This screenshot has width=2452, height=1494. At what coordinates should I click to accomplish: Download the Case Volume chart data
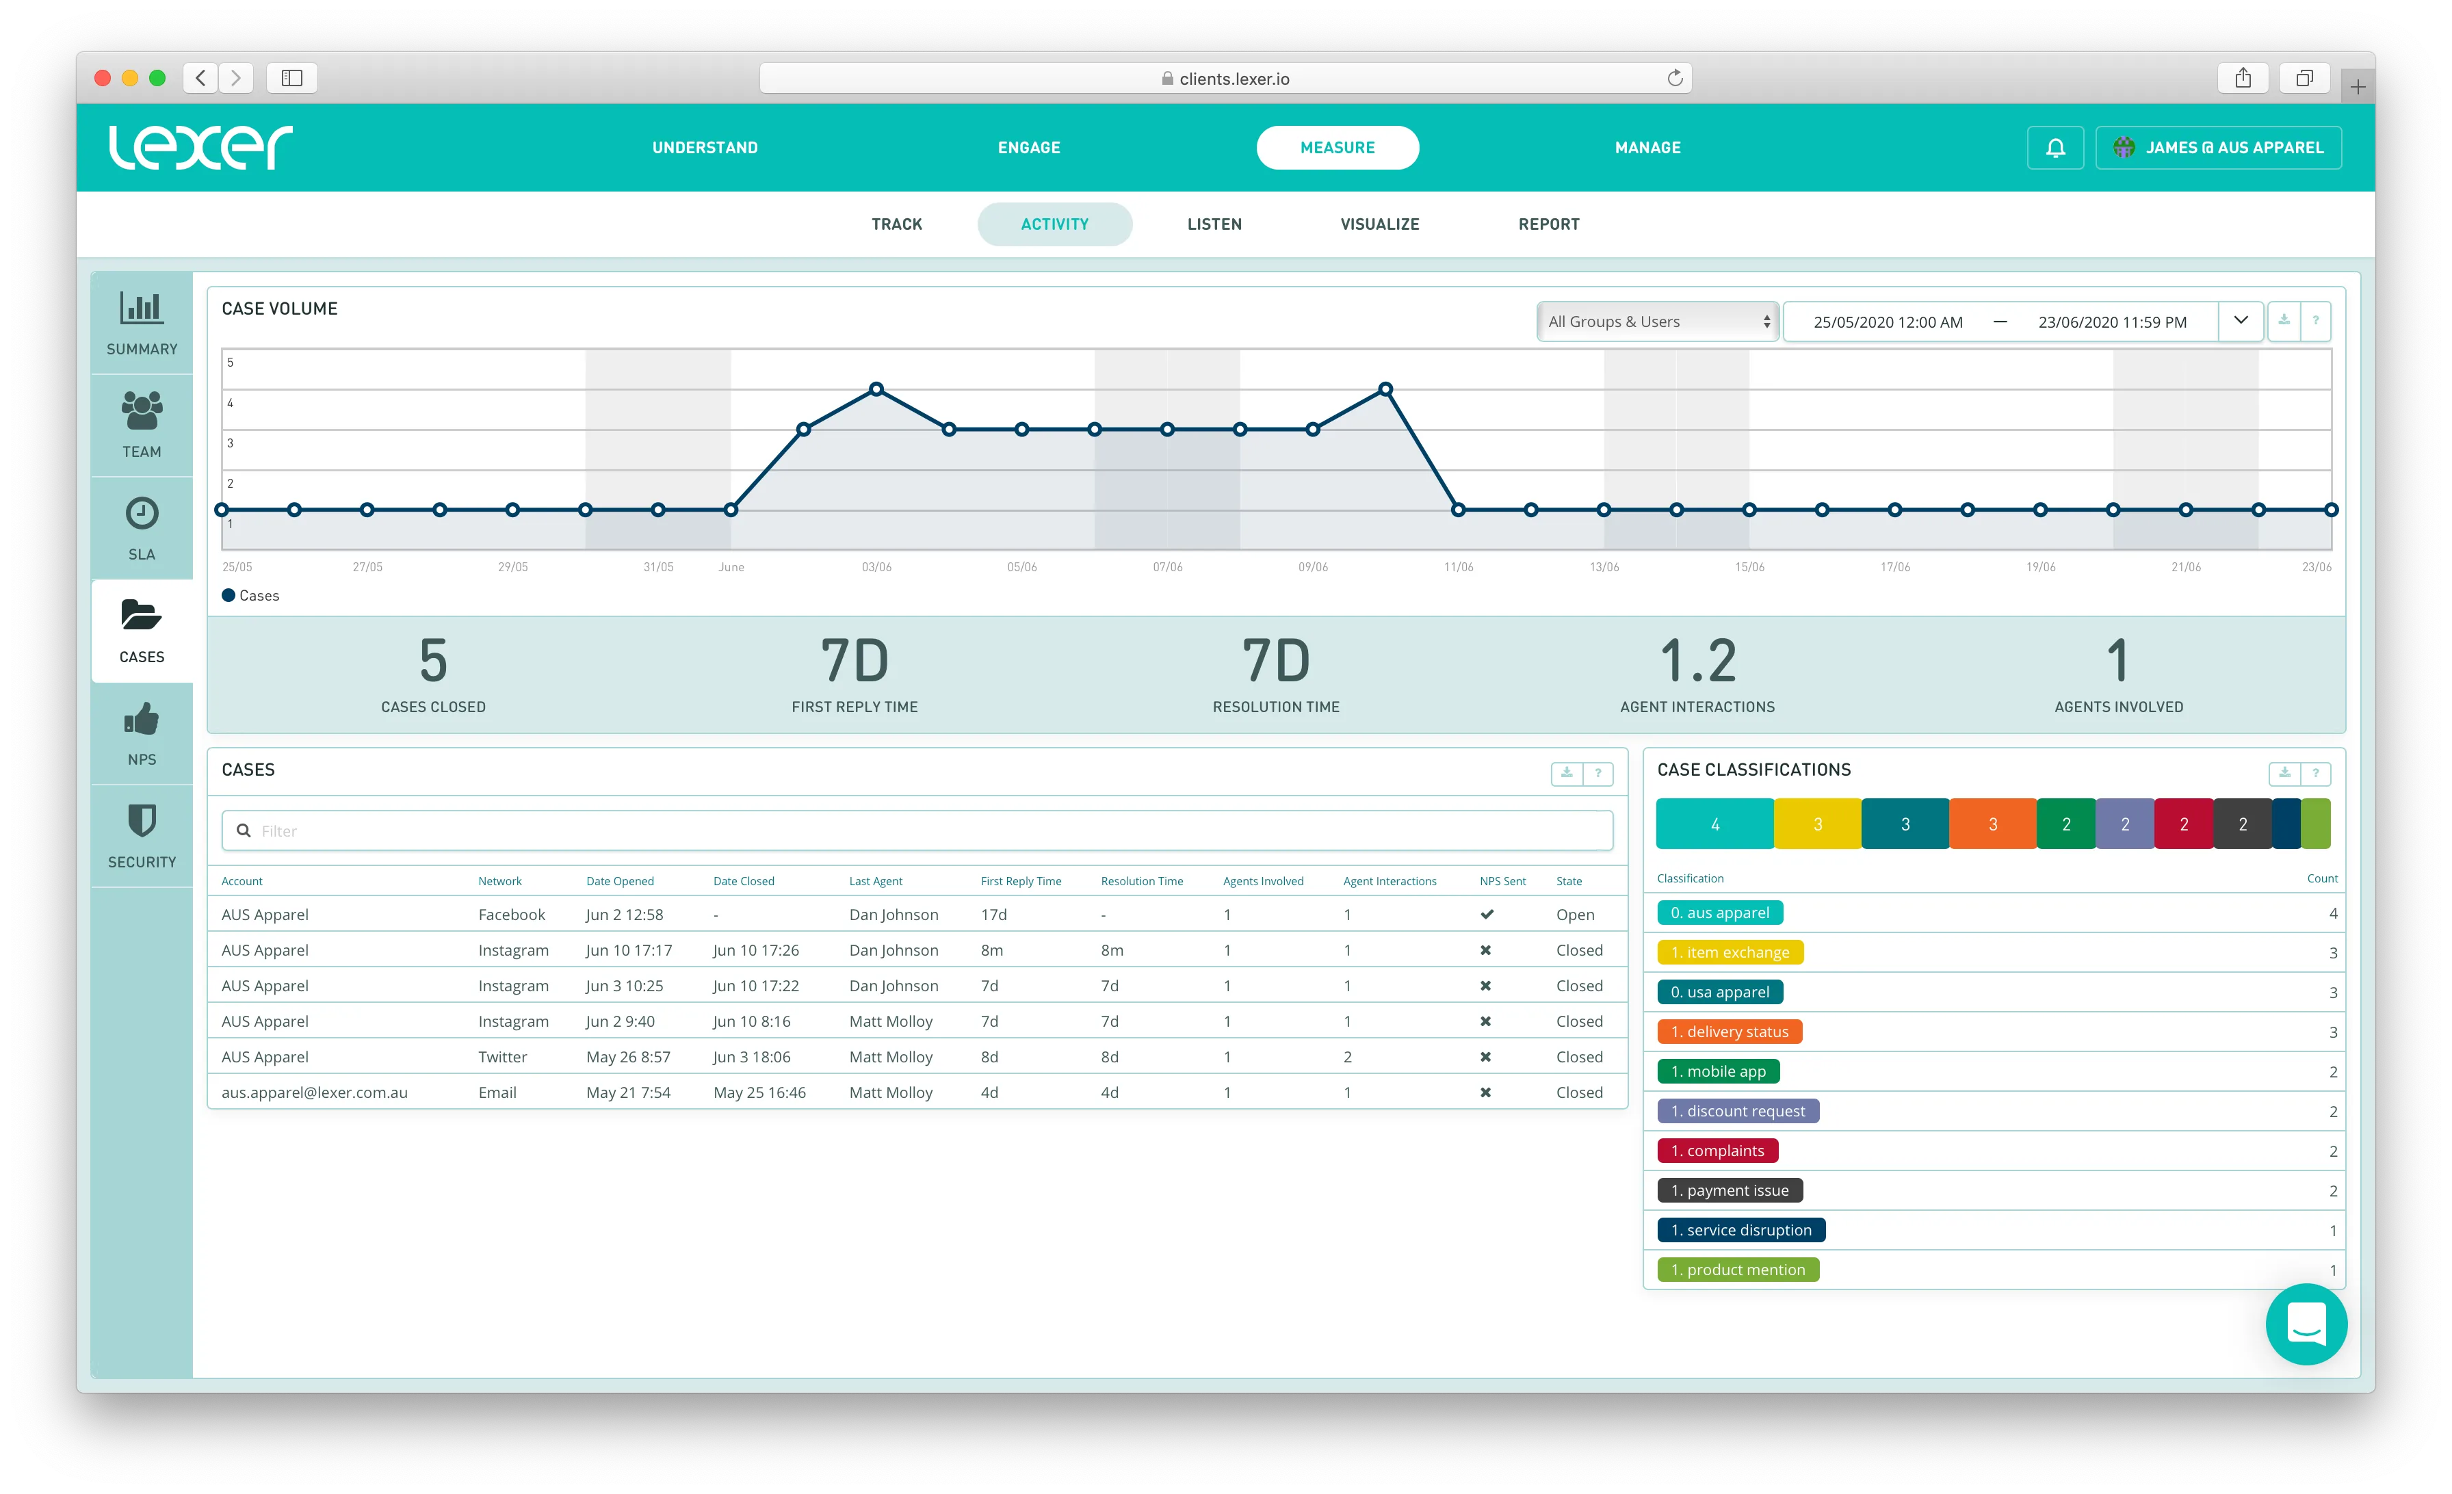point(2284,320)
